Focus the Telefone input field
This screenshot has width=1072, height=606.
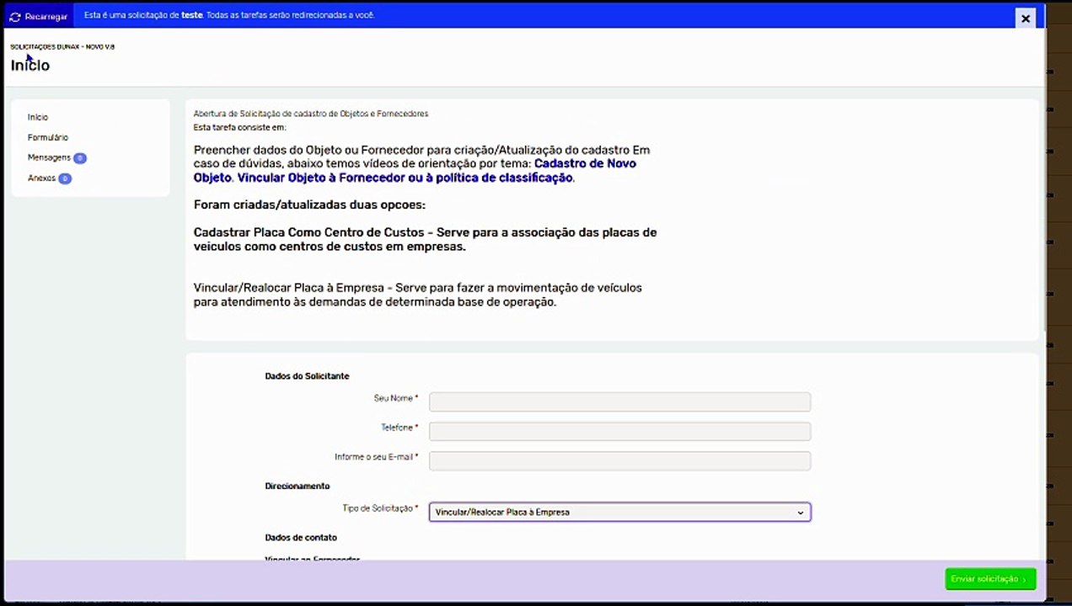click(x=619, y=431)
